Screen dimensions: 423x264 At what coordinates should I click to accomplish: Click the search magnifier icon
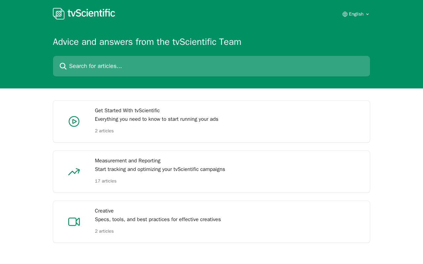63,66
